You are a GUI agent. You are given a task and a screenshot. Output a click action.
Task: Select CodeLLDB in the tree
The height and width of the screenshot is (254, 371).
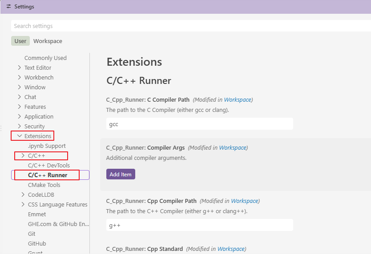(x=41, y=194)
